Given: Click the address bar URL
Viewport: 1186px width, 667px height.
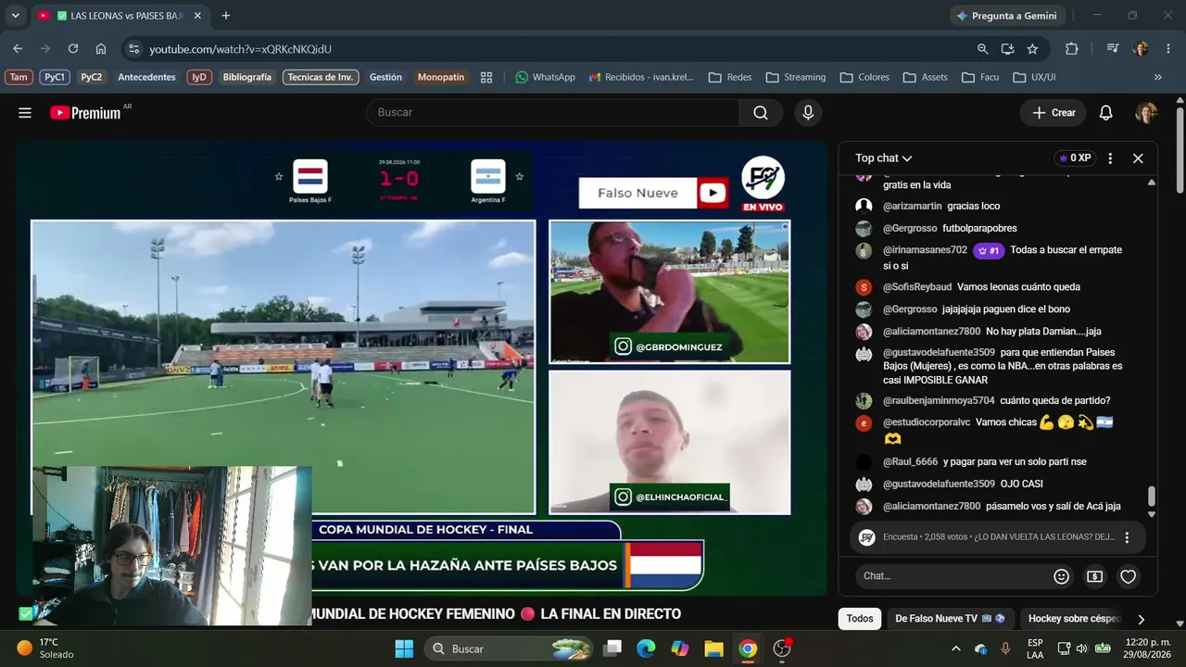Looking at the screenshot, I should pyautogui.click(x=240, y=49).
